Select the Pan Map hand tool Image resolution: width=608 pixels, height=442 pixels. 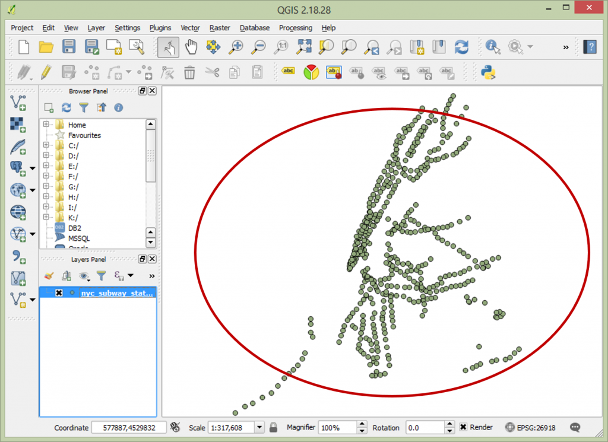[x=191, y=47]
